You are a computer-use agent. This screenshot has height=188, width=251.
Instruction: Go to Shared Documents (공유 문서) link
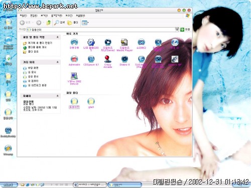pyautogui.click(x=31, y=77)
